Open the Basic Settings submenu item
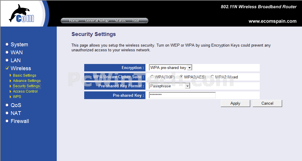Viewport: 302px width, 161px height. point(25,75)
